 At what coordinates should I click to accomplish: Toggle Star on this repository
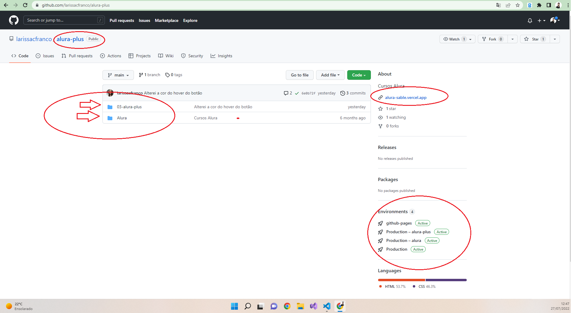click(x=535, y=39)
